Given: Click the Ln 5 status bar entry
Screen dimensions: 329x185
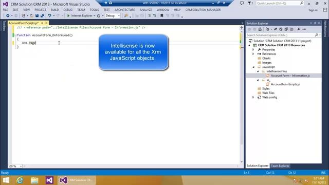Looking at the screenshot, I should pos(247,173).
